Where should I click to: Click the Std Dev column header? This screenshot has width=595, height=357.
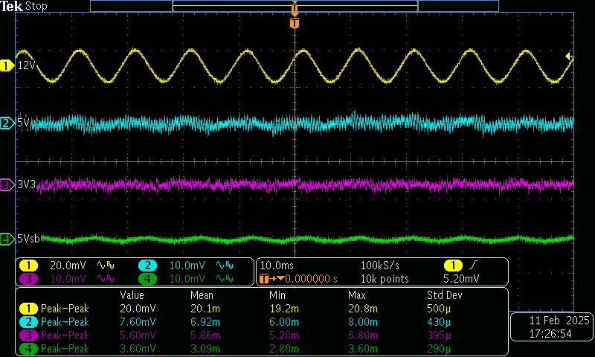tap(445, 295)
